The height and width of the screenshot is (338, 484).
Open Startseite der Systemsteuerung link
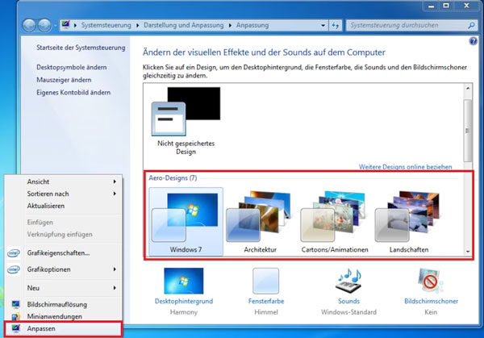[x=81, y=48]
